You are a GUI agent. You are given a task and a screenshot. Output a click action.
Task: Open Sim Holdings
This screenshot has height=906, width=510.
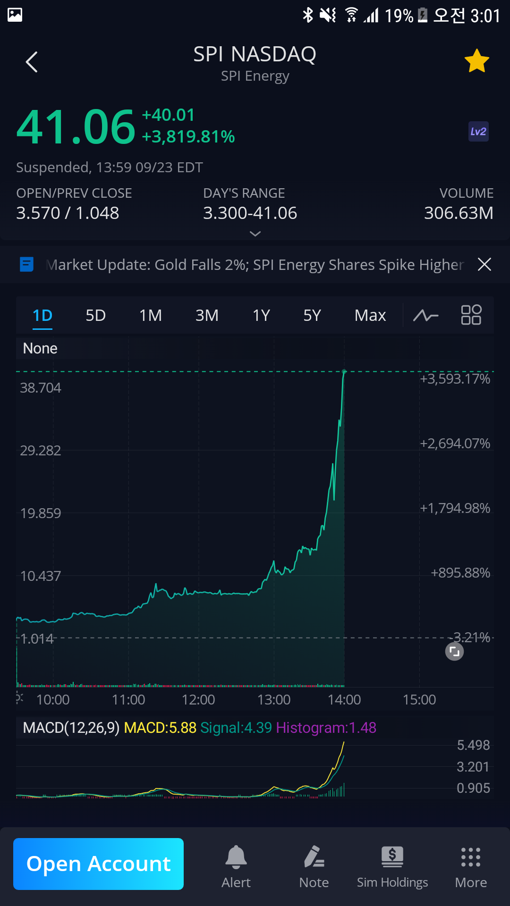tap(392, 866)
